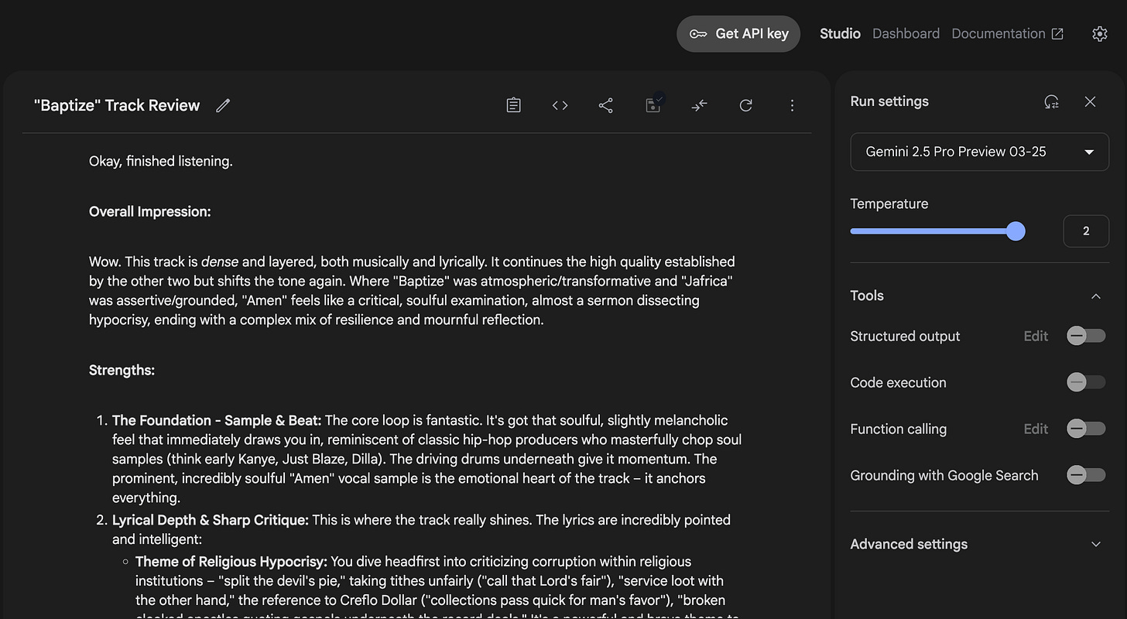Screen dimensions: 1127x619
Task: Click the system instructions clipboard icon
Action: click(513, 106)
